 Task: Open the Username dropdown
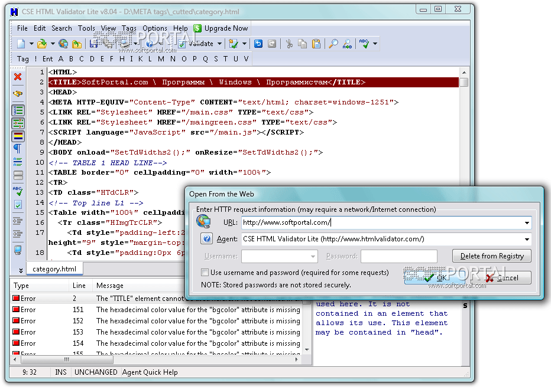[313, 257]
